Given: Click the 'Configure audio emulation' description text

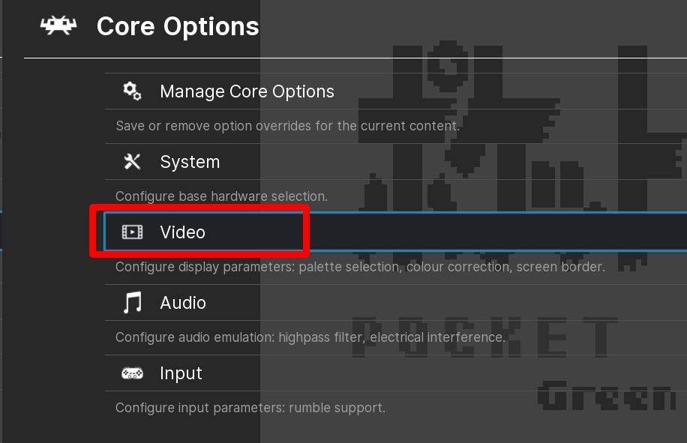Looking at the screenshot, I should click(310, 337).
